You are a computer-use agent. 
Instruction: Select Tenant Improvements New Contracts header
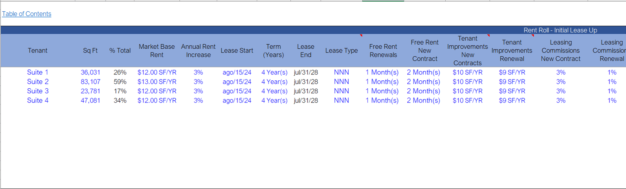[467, 51]
